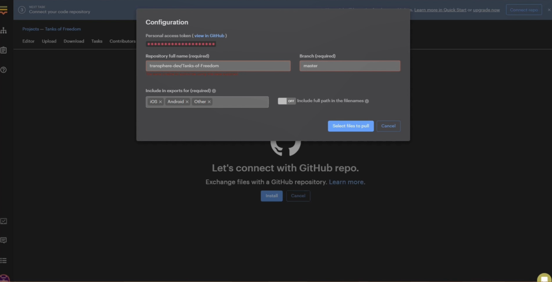The width and height of the screenshot is (552, 282).
Task: Focus the Branch field containing master
Action: (x=350, y=66)
